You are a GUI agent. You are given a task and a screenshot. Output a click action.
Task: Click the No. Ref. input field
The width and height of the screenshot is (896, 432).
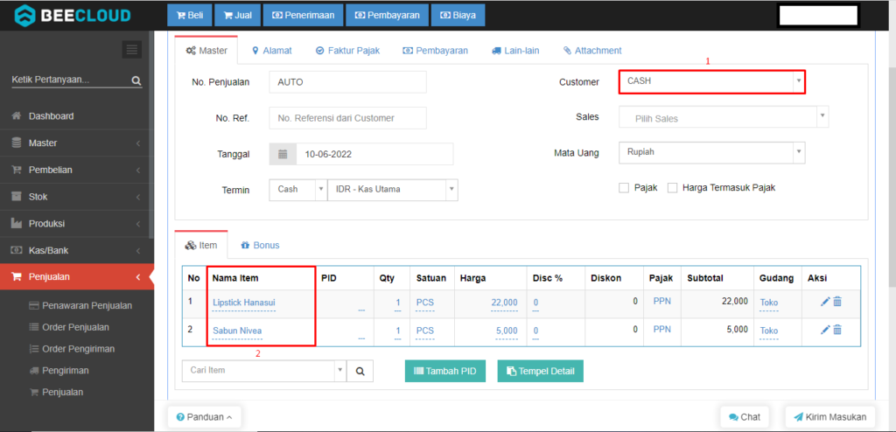coord(348,118)
